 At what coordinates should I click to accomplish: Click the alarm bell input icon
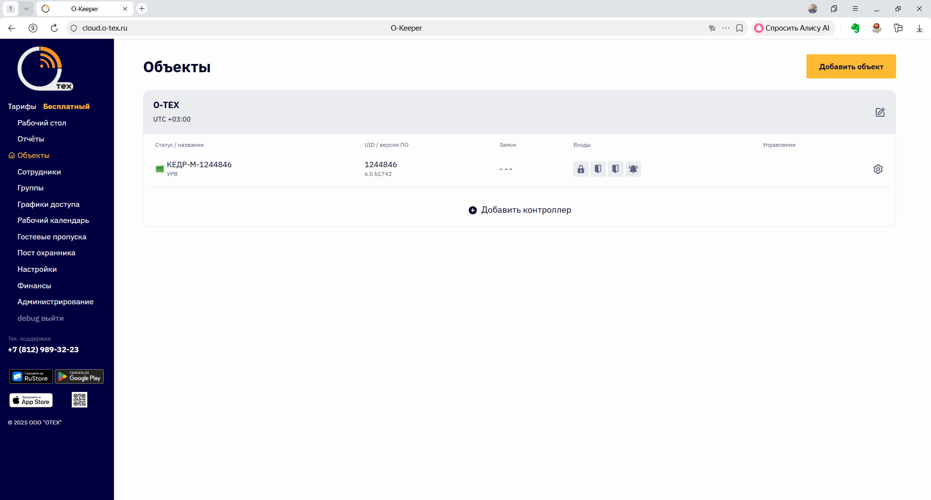point(633,169)
